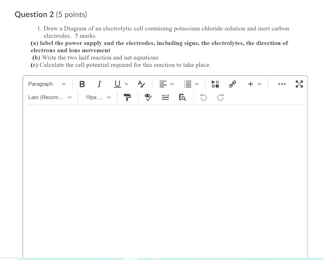The height and width of the screenshot is (260, 324).
Task: Show more actions with three dots
Action: (282, 84)
